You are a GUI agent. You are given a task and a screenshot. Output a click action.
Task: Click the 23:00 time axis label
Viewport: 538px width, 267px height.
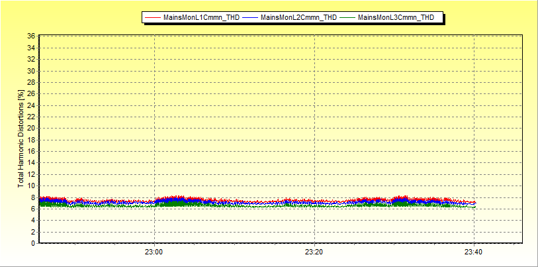tap(154, 252)
